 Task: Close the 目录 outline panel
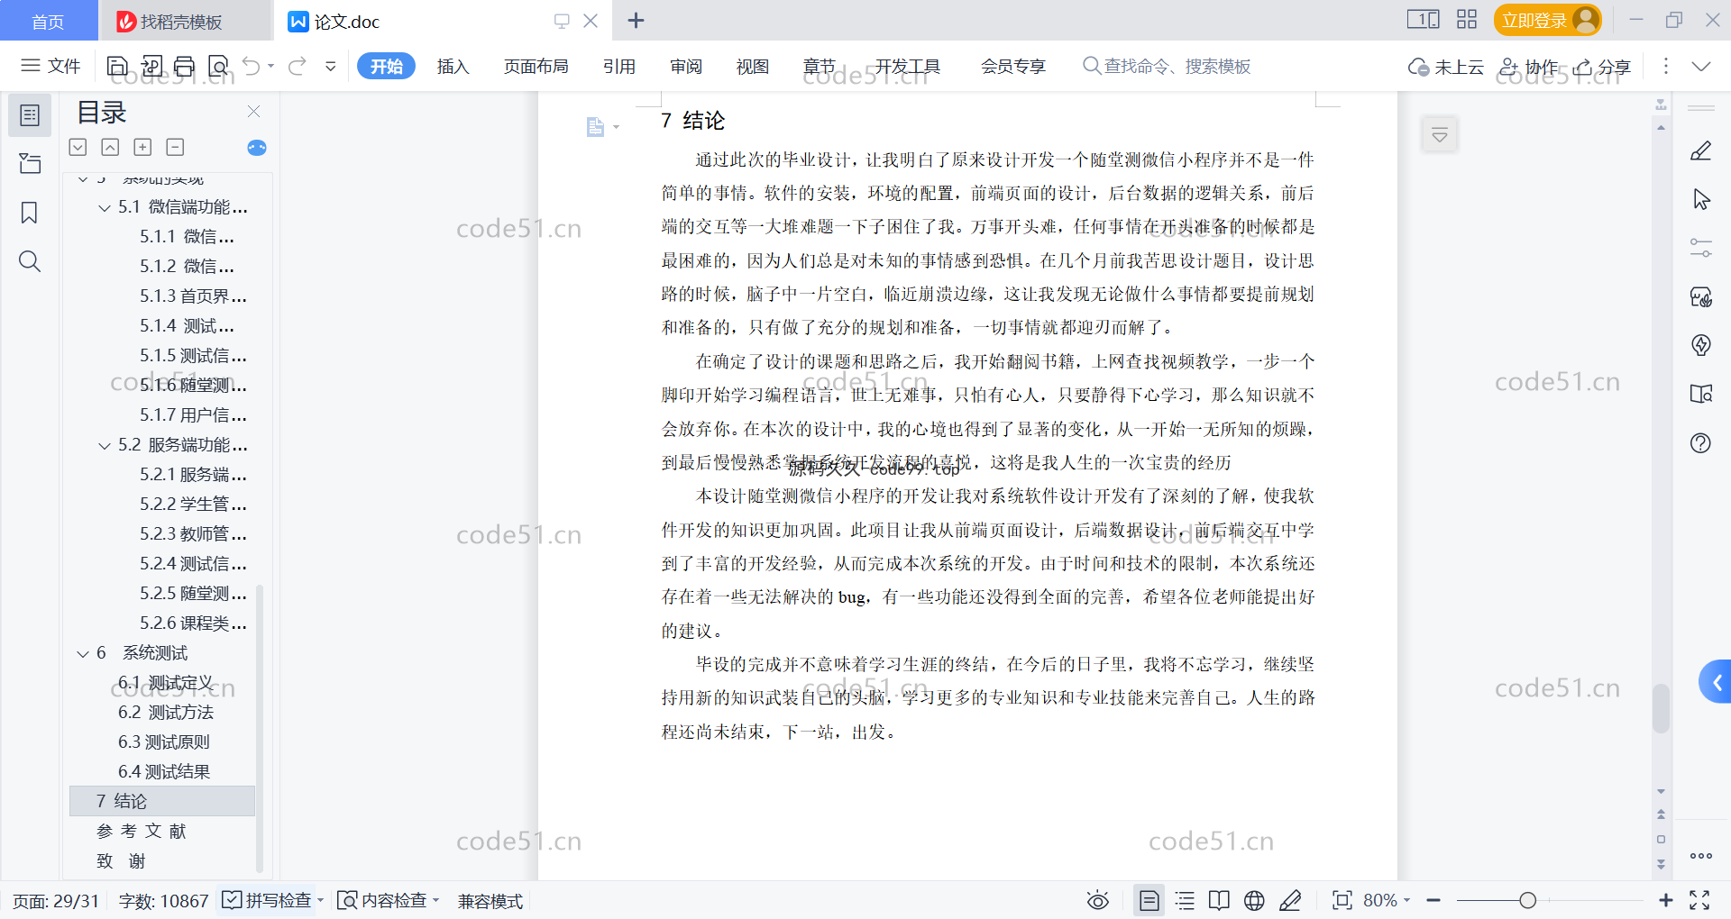(x=254, y=112)
